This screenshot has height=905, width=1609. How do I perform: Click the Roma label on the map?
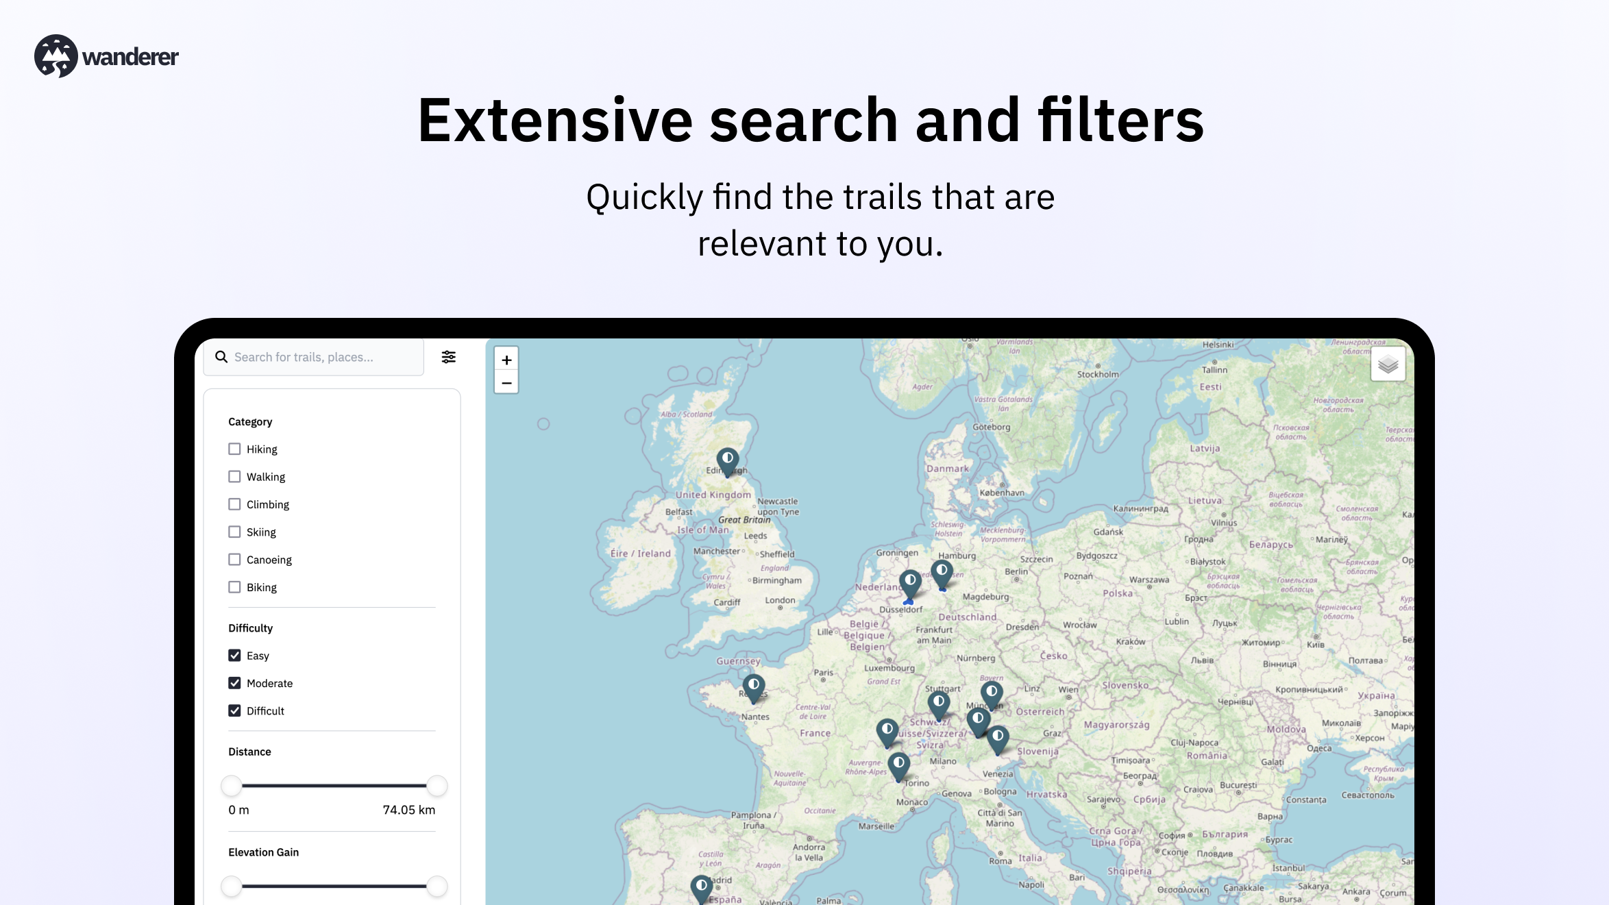(1000, 861)
